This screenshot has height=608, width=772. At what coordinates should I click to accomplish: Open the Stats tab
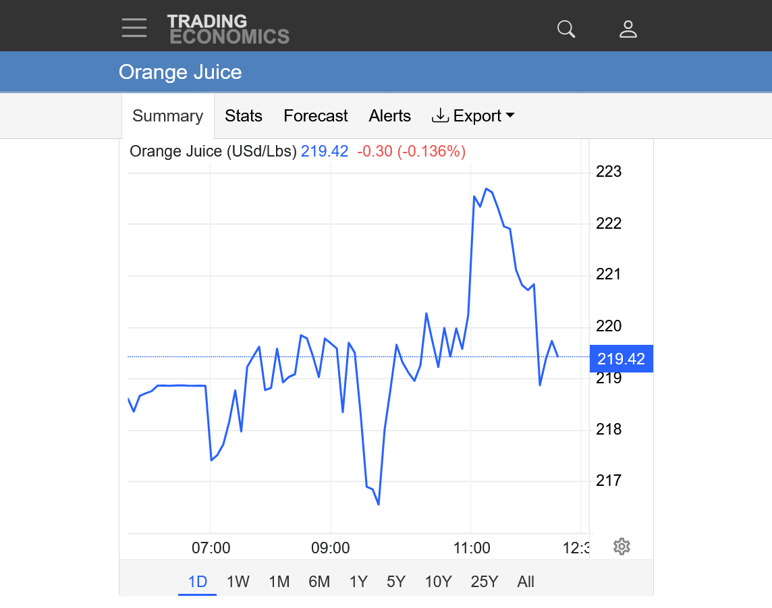point(243,116)
